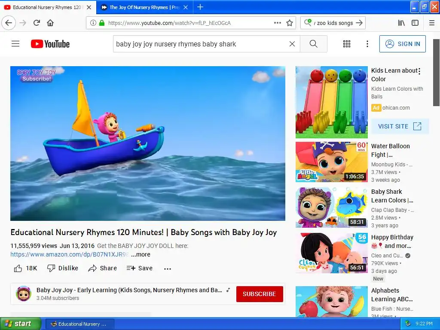The height and width of the screenshot is (330, 440).
Task: Restore the browser window size
Action: coord(425,7)
